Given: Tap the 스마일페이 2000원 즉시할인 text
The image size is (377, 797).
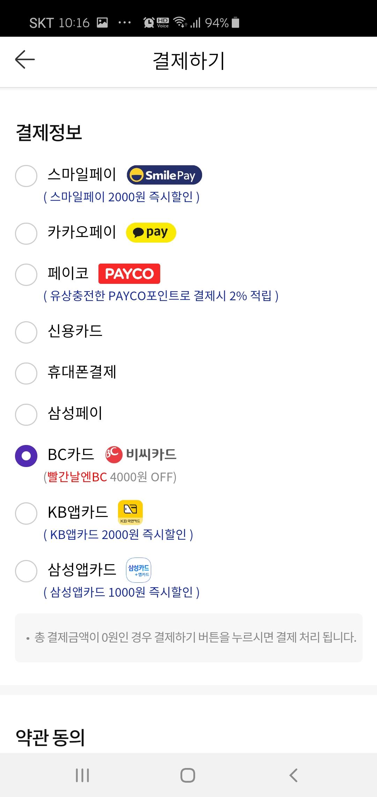Looking at the screenshot, I should coord(121,197).
